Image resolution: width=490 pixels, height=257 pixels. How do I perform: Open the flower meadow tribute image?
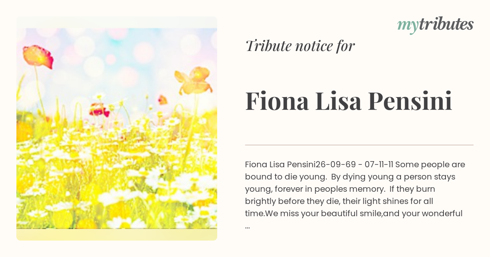(117, 128)
